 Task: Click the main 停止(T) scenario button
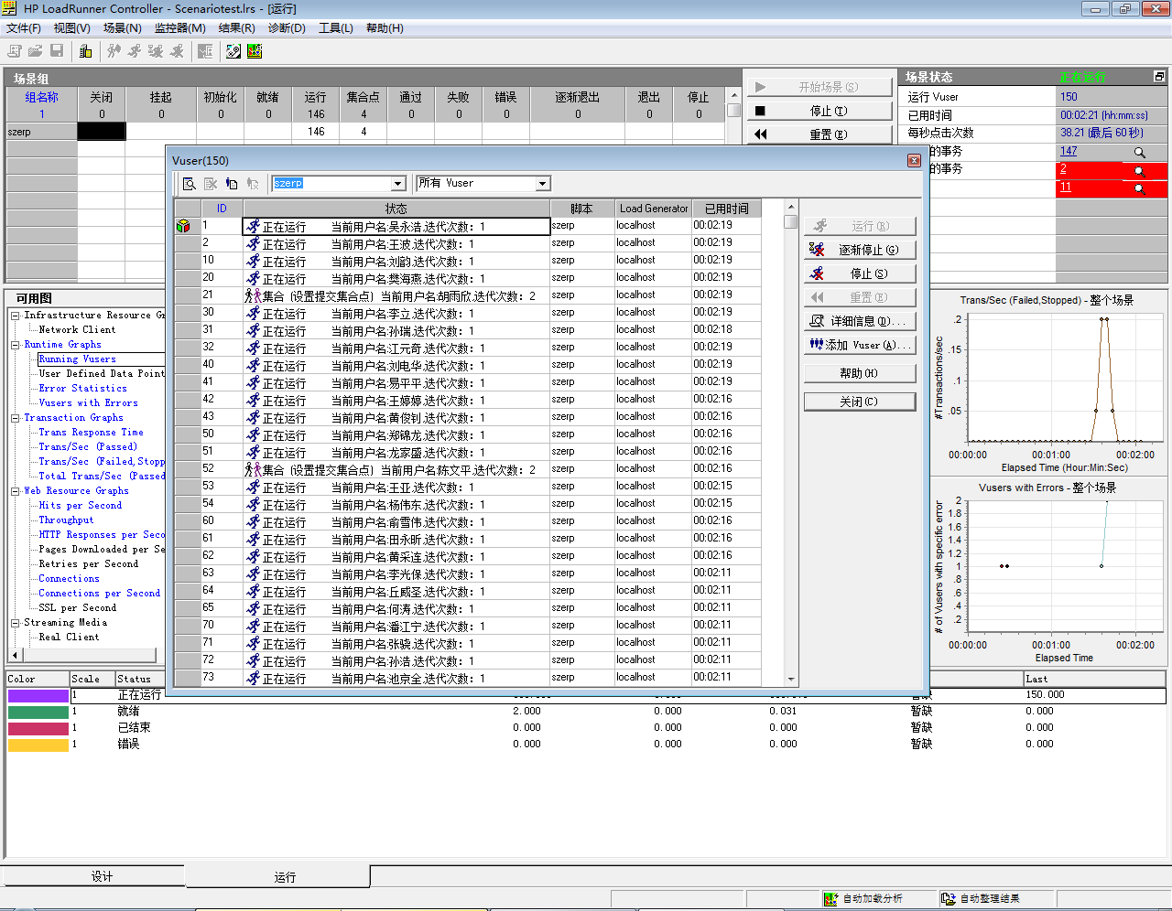[x=819, y=111]
